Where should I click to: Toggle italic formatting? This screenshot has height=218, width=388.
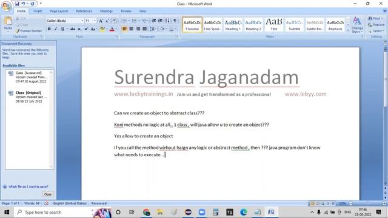(56, 29)
